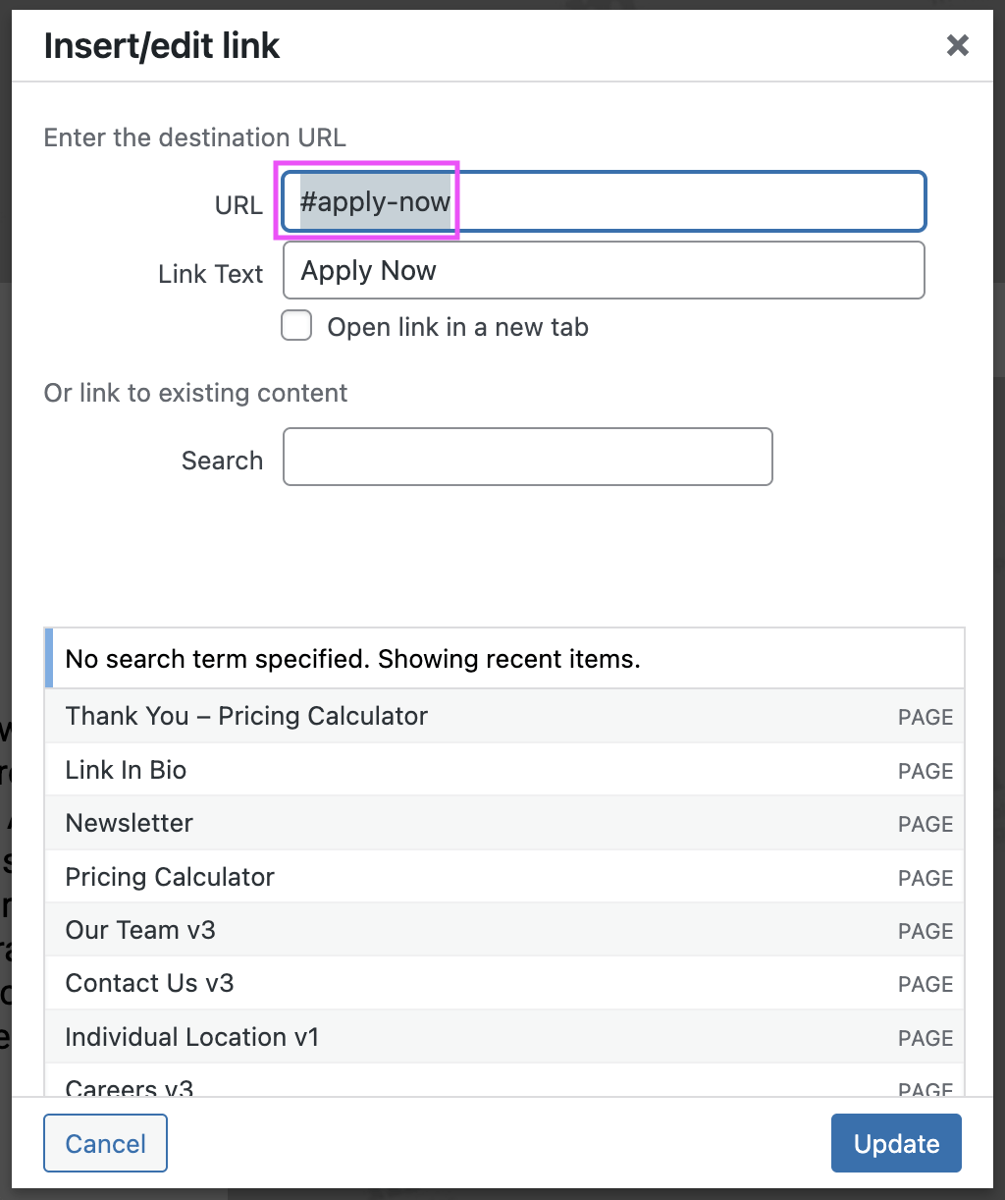Choose the Newsletter page
Image resolution: width=1005 pixels, height=1200 pixels.
click(130, 823)
